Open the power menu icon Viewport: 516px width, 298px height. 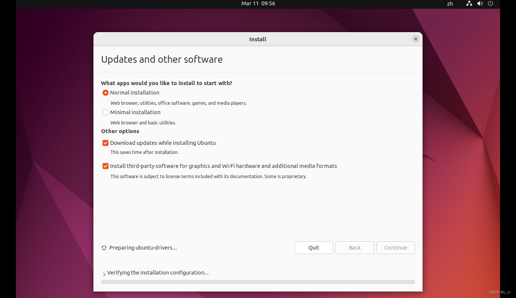491,3
